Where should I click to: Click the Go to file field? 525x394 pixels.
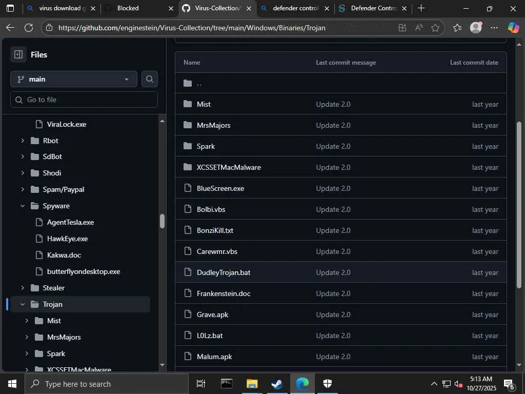tap(84, 100)
